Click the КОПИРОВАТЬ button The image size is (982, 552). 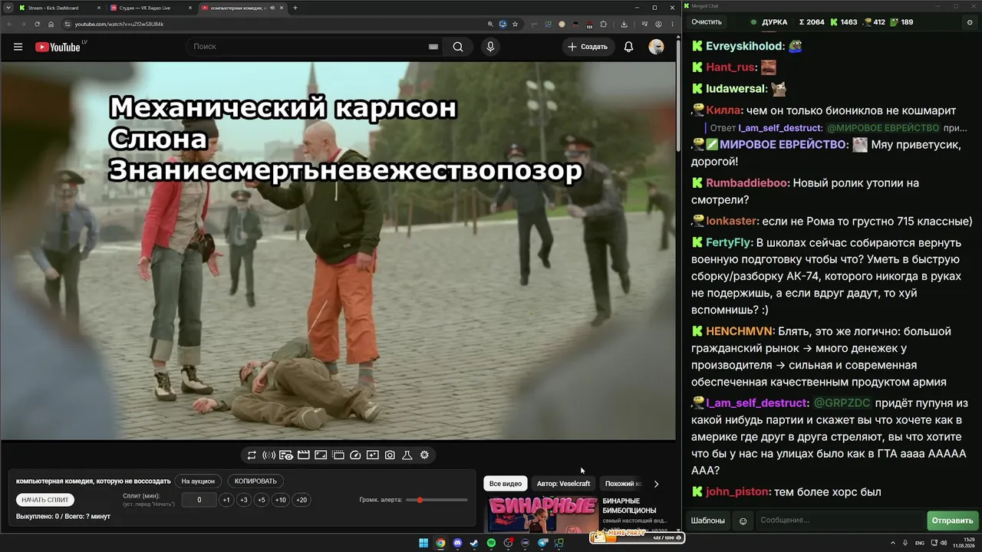255,481
